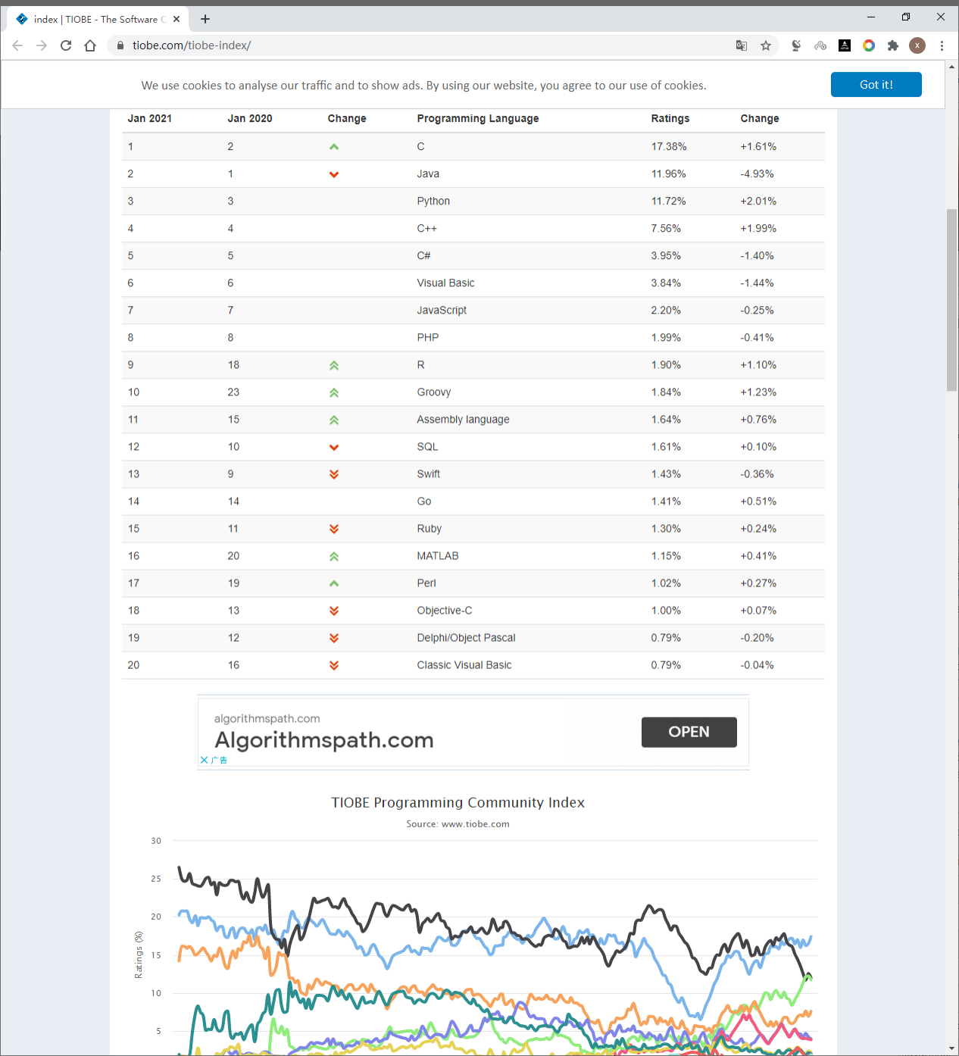Click the Ratings column header
959x1056 pixels.
click(x=670, y=118)
